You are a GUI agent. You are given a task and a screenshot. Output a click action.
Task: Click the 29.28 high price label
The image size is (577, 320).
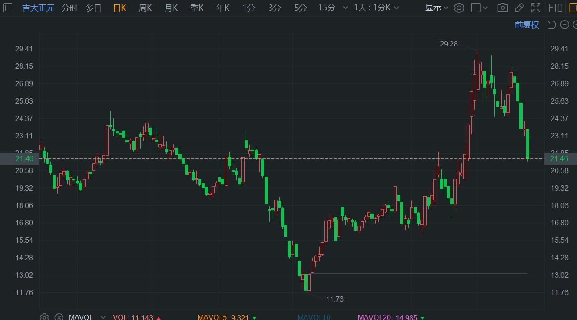click(448, 44)
